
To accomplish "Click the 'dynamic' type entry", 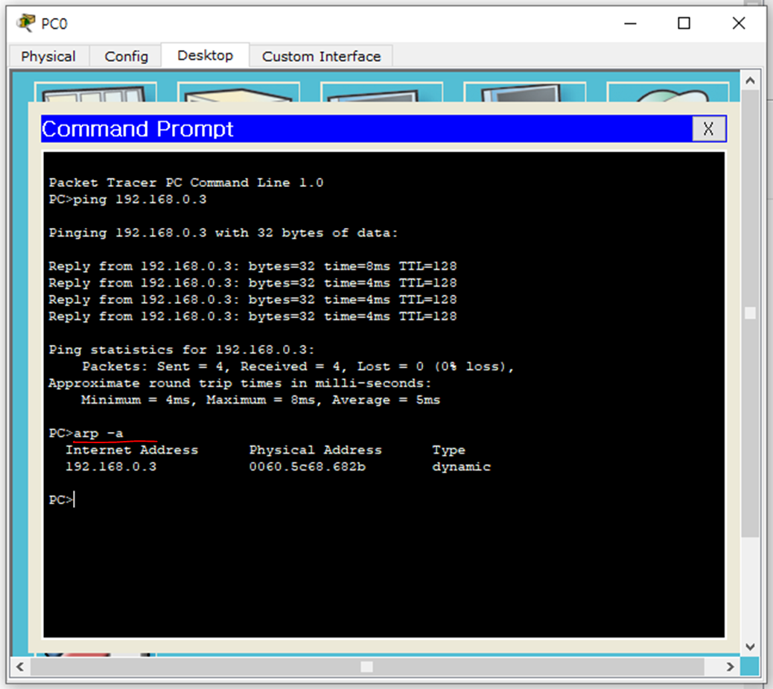I will pyautogui.click(x=462, y=466).
